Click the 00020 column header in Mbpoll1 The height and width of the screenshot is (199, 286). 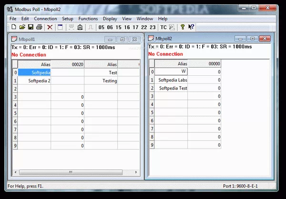coord(68,64)
